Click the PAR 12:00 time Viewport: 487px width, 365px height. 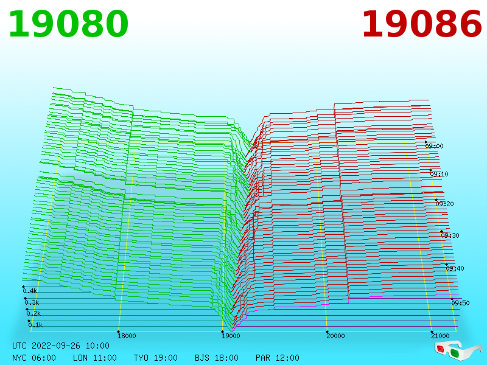[x=278, y=358]
